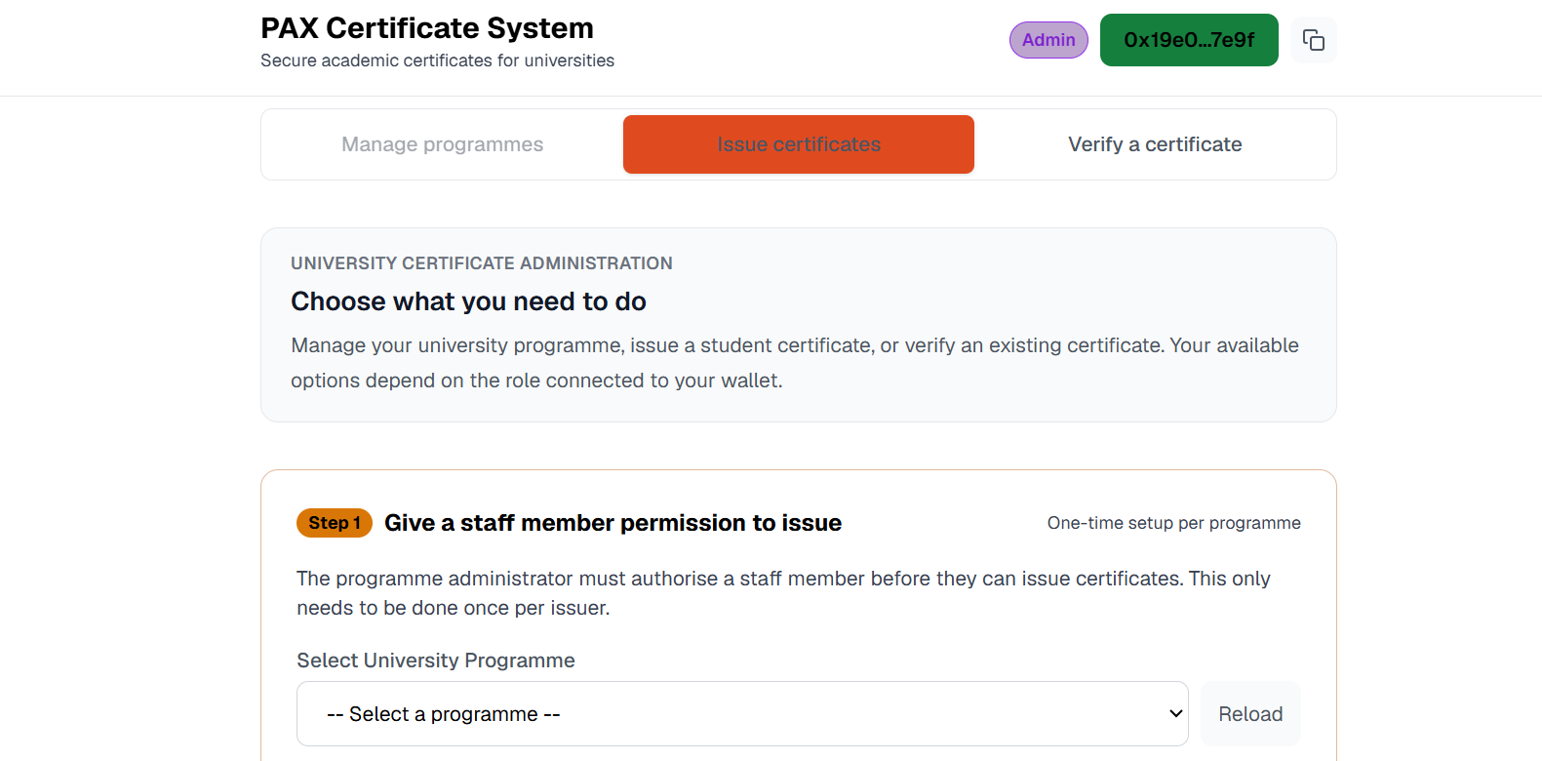Screen dimensions: 1542x761
Task: Select the Issue certificates tab
Action: point(799,144)
